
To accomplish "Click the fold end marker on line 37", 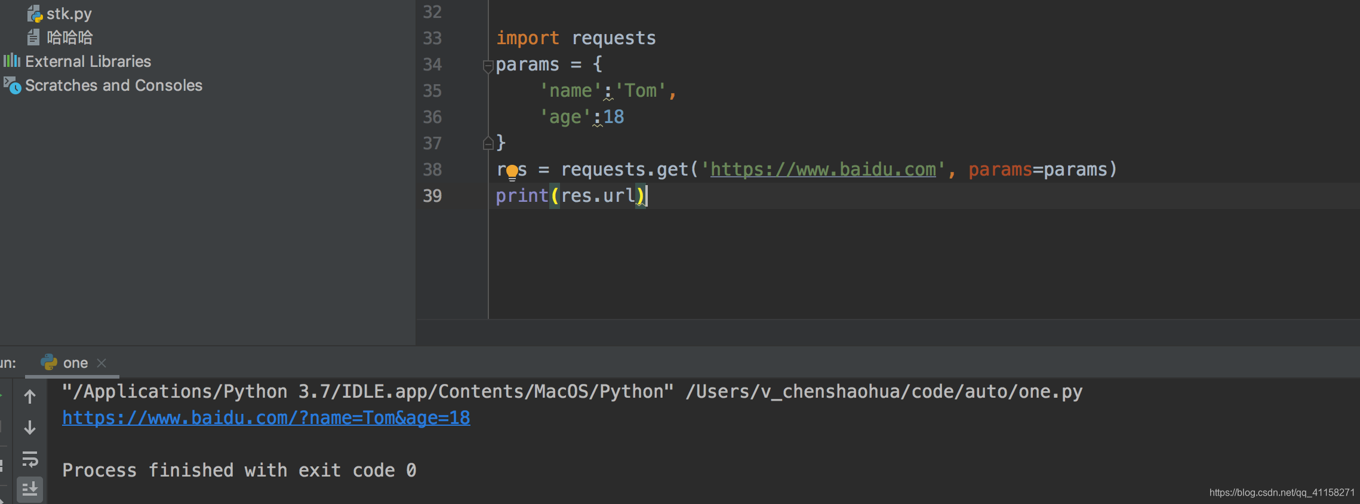I will [x=488, y=143].
